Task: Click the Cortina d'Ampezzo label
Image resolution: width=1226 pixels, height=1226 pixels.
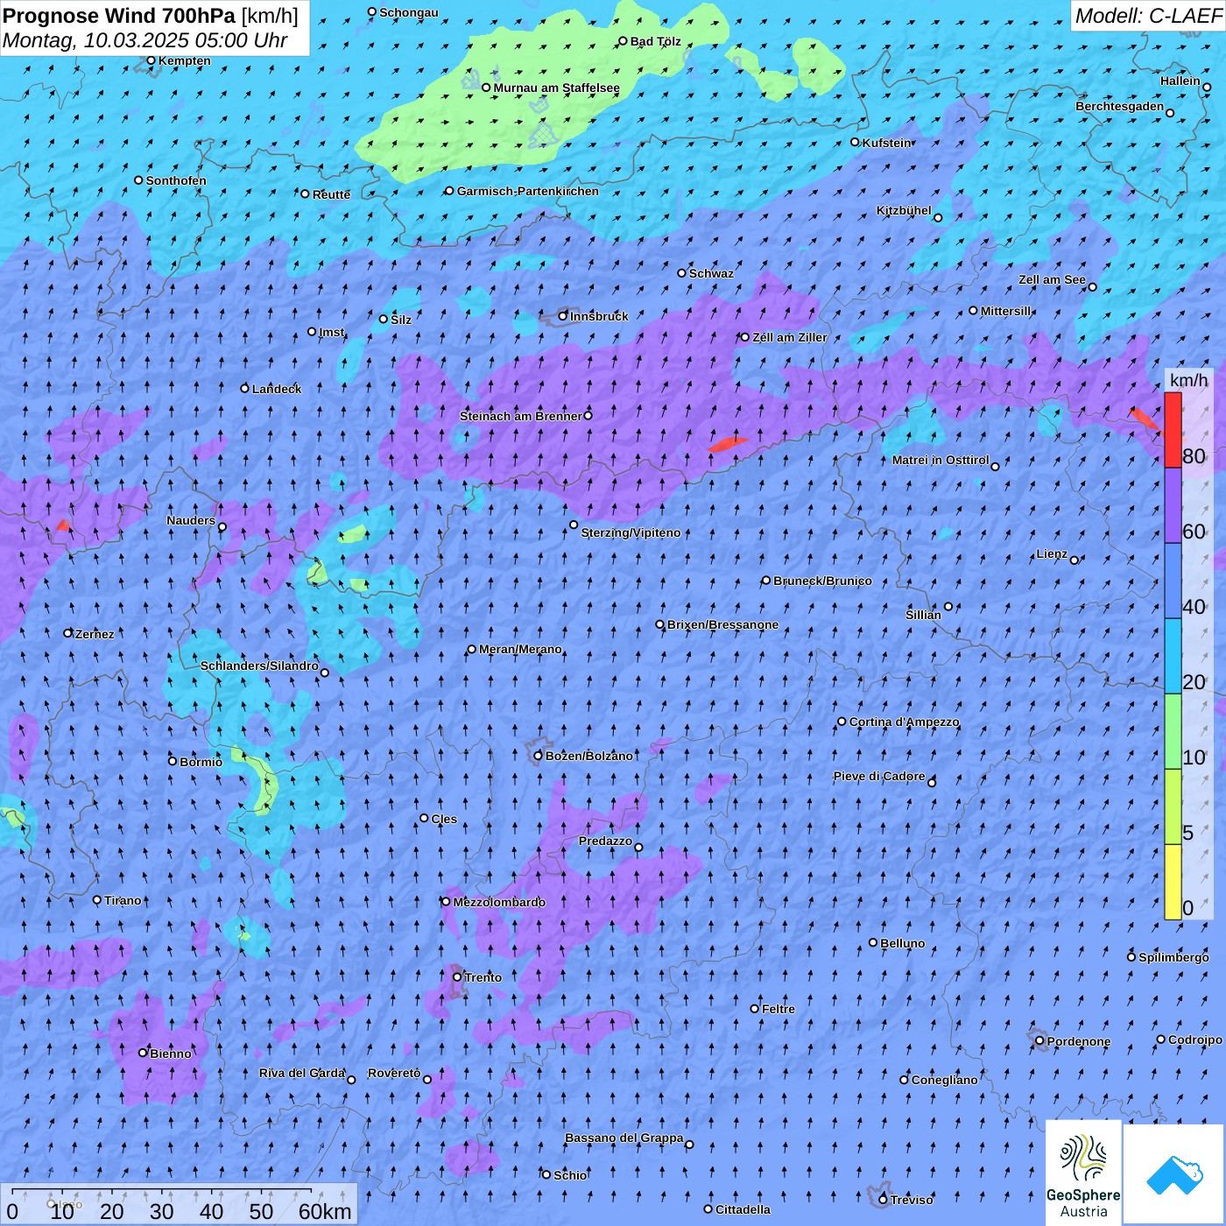Action: pos(905,722)
